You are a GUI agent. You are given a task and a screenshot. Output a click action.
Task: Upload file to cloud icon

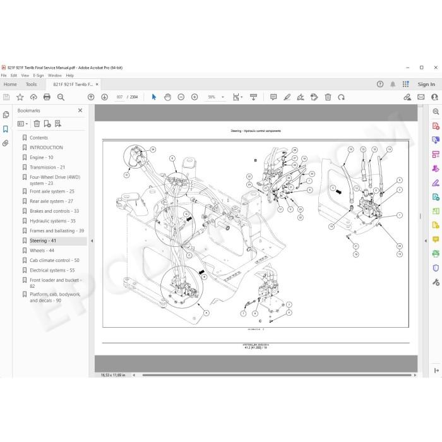[33, 97]
